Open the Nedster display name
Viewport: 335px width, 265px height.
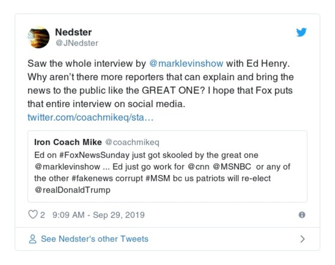pyautogui.click(x=73, y=32)
